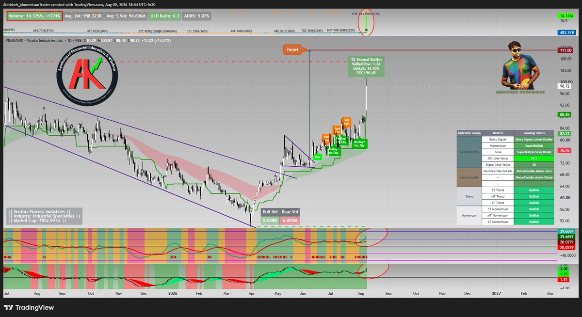Click the Sector: Process Industries text
Image resolution: width=582 pixels, height=317 pixels.
[x=40, y=211]
